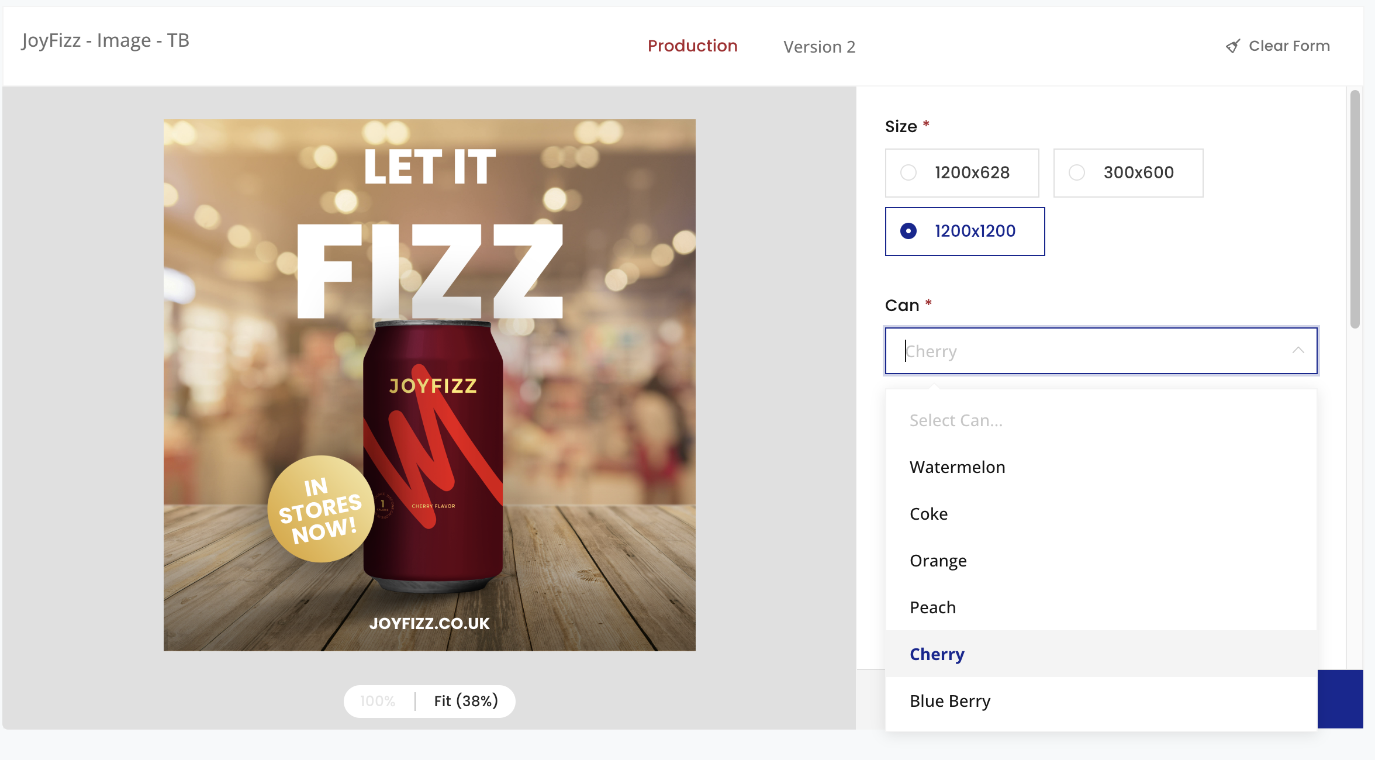
Task: Set preview zoom to Fit (38%)
Action: click(465, 701)
